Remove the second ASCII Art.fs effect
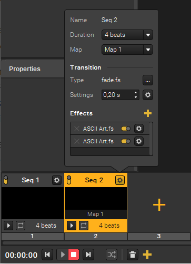The image size is (191, 264). pyautogui.click(x=77, y=141)
